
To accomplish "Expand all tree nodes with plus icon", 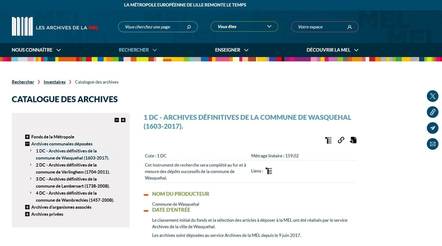I will [123, 120].
